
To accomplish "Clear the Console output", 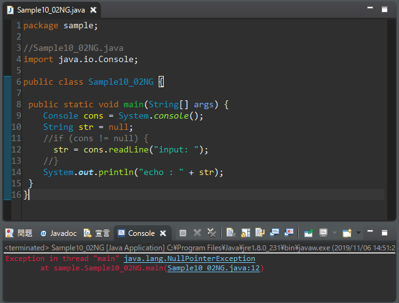I will [x=231, y=233].
